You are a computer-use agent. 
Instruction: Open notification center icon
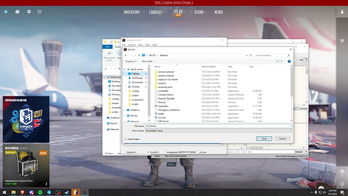(342, 192)
